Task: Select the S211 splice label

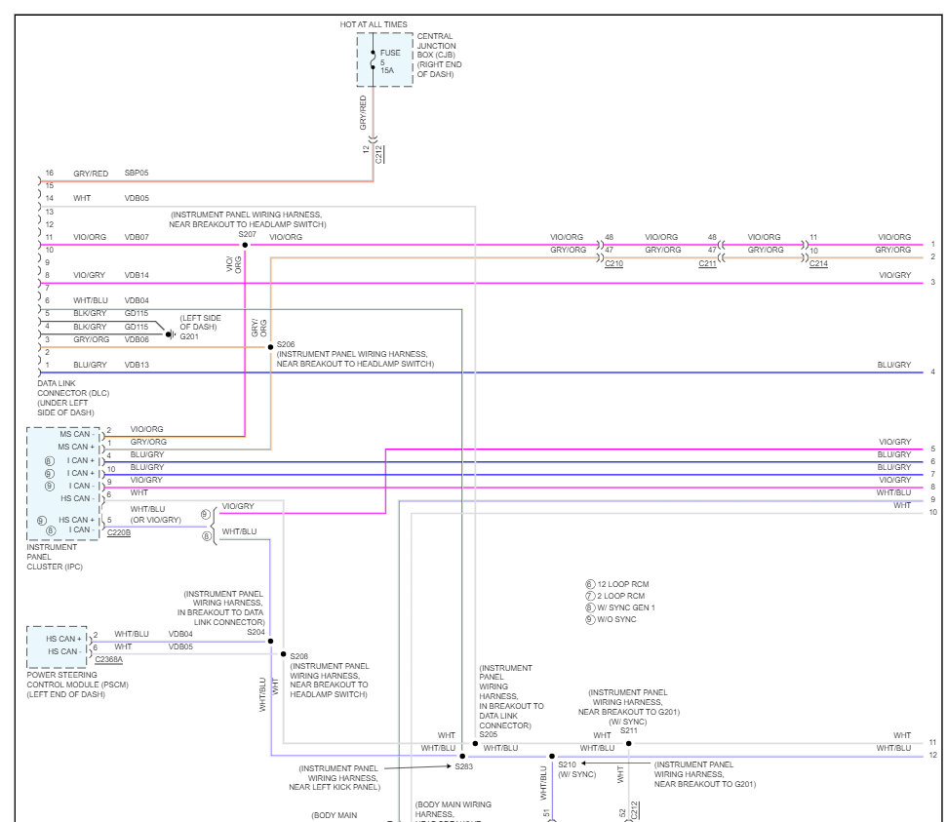Action: coord(629,730)
